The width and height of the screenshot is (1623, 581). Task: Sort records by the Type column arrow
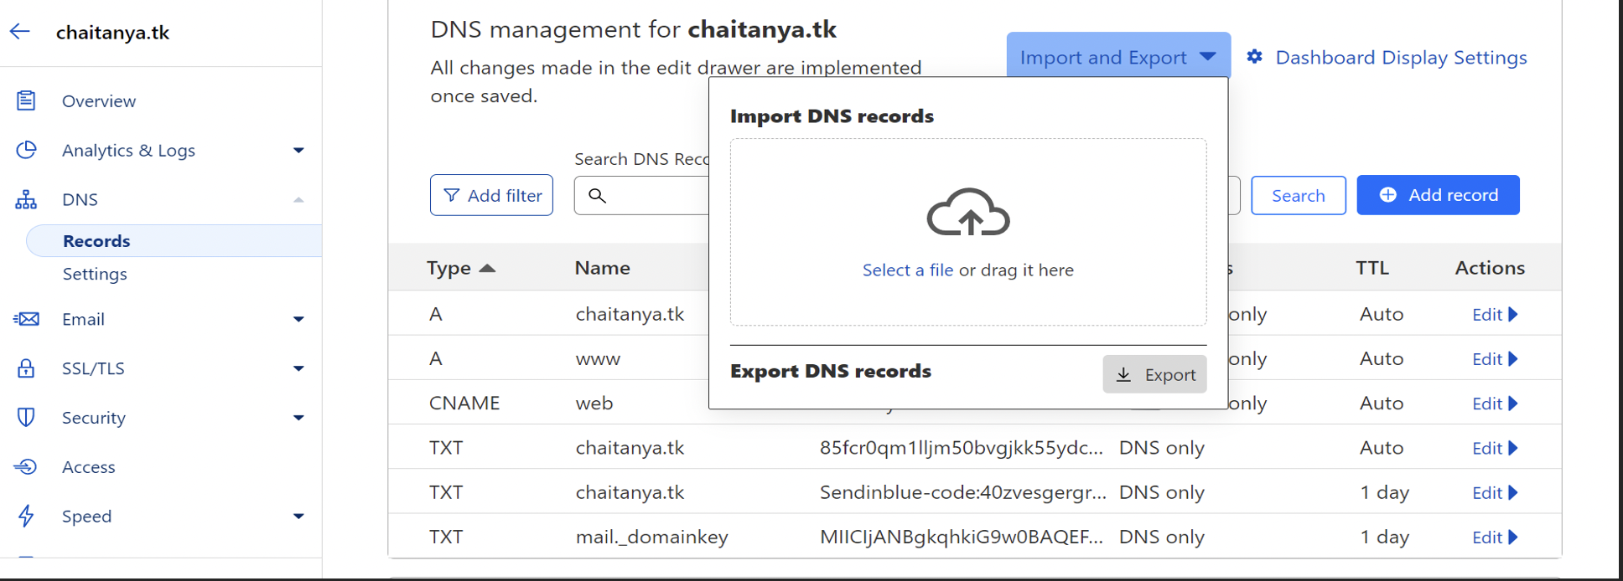(x=487, y=268)
